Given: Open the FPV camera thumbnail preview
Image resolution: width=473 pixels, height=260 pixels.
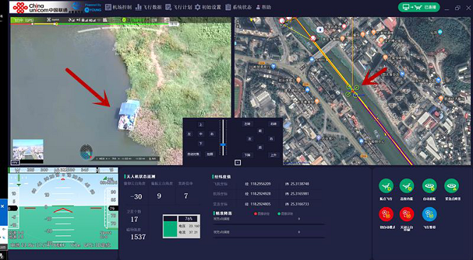Looking at the screenshot, I should click(28, 149).
